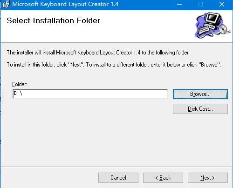Click the installer icon in the title bar
The image size is (233, 188).
tap(6, 4)
